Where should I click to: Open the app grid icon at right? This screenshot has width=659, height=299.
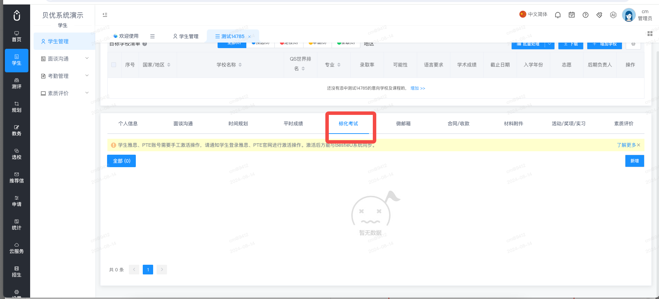coord(650,34)
